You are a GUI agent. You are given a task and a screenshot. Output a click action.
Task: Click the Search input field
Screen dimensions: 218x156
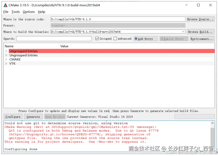(x=54, y=39)
